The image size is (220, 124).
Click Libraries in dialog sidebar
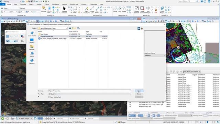pos(32,48)
